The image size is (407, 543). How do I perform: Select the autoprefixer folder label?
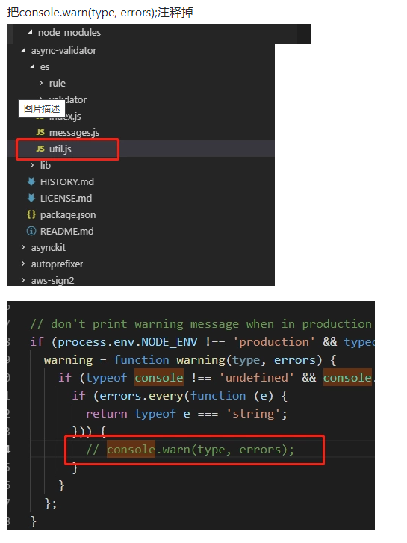57,264
